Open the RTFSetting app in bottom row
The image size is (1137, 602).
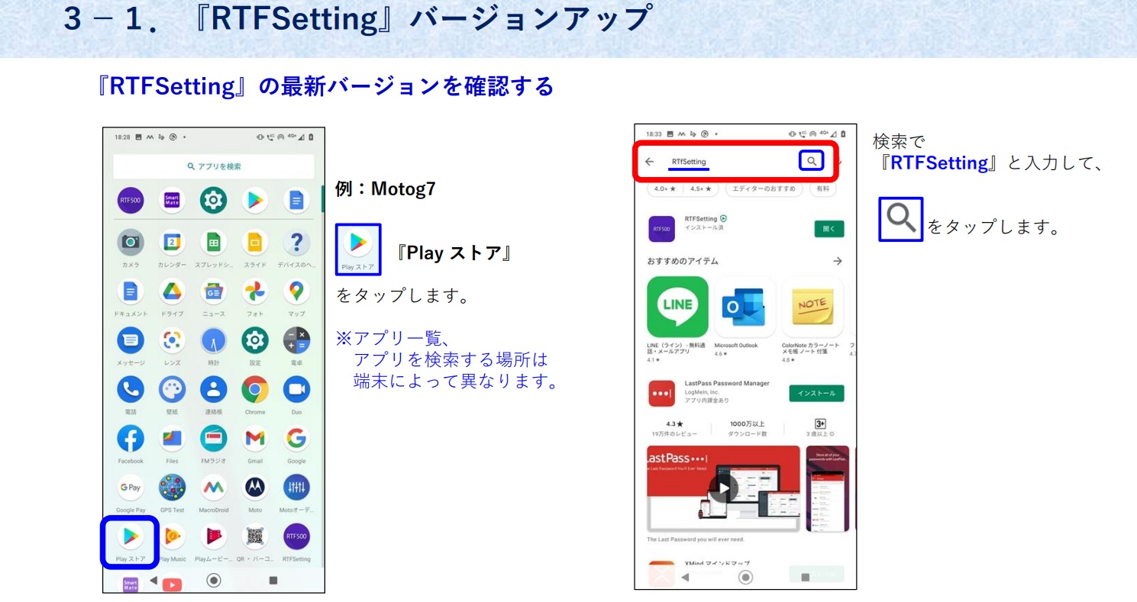pyautogui.click(x=296, y=537)
